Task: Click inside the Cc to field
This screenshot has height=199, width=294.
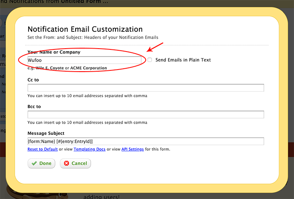Action: click(x=145, y=88)
